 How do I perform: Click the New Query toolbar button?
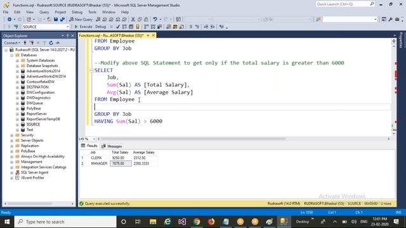click(81, 20)
